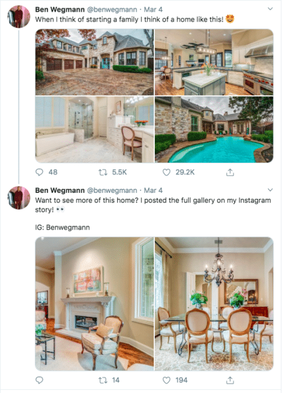Viewport: 282px width, 393px height.
Task: Reply to the Instagram story tweet
Action: (x=39, y=380)
